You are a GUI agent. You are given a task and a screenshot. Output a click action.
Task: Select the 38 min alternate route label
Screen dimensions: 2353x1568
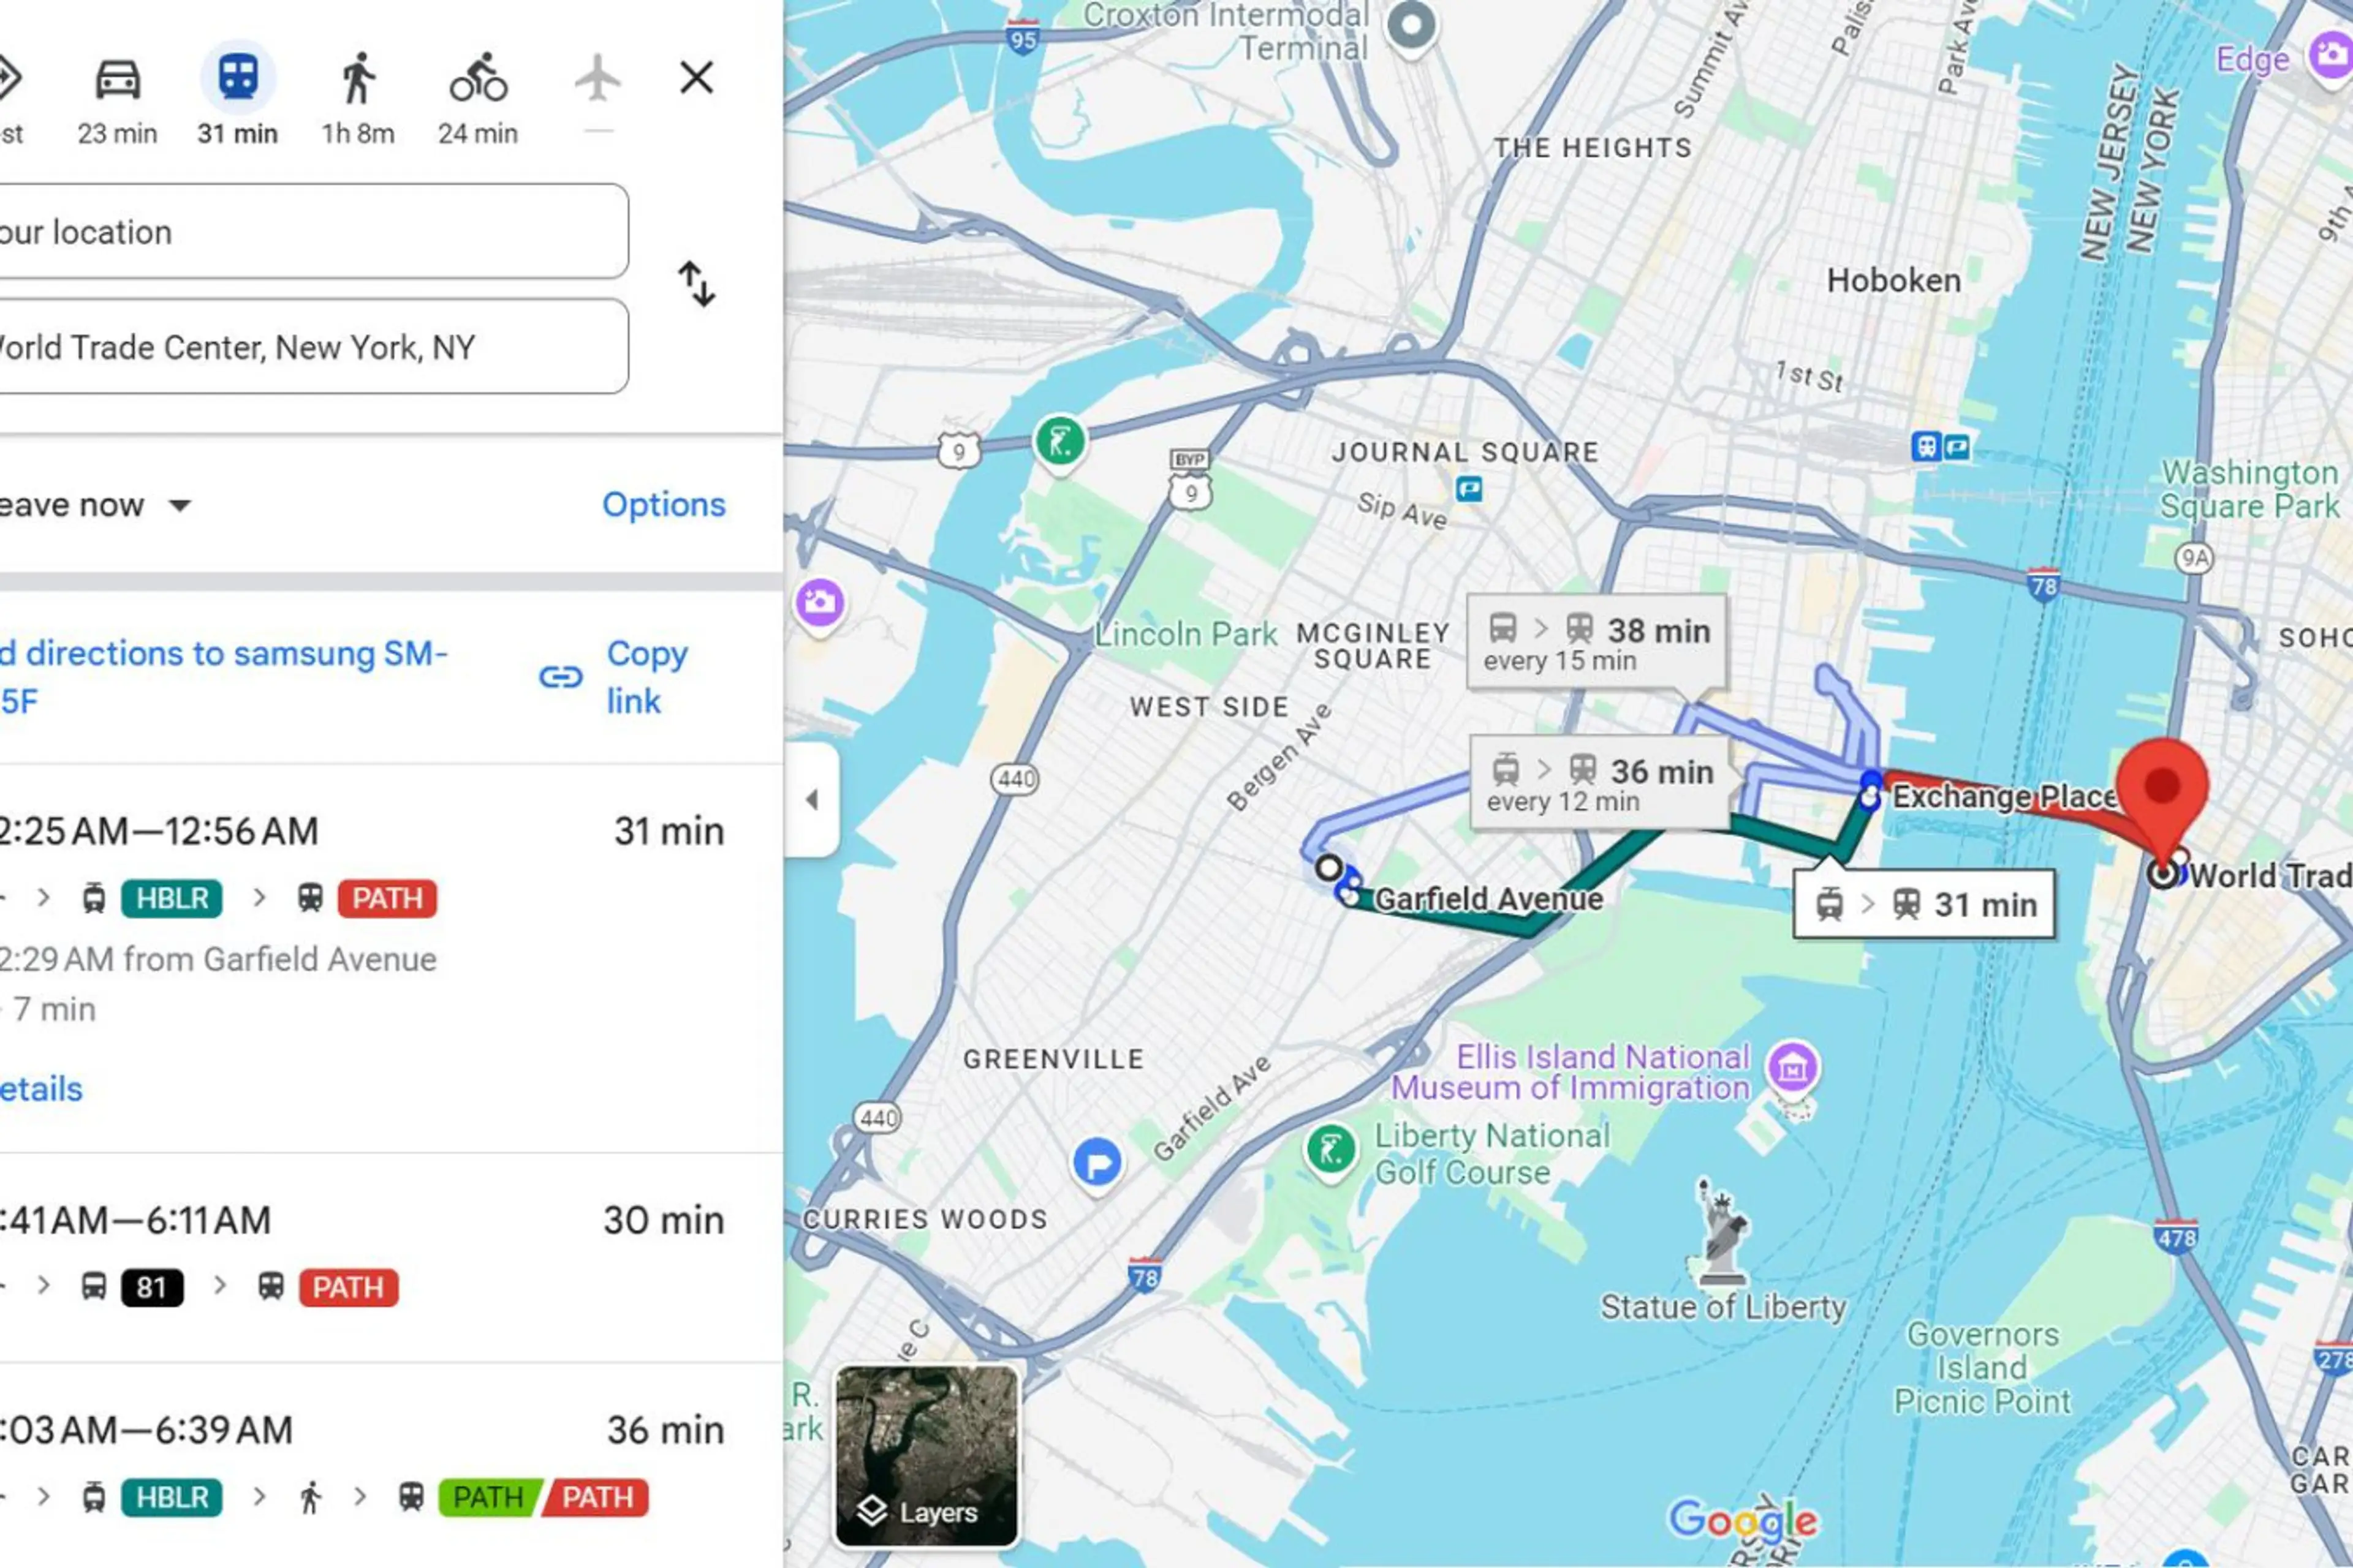(x=1596, y=642)
